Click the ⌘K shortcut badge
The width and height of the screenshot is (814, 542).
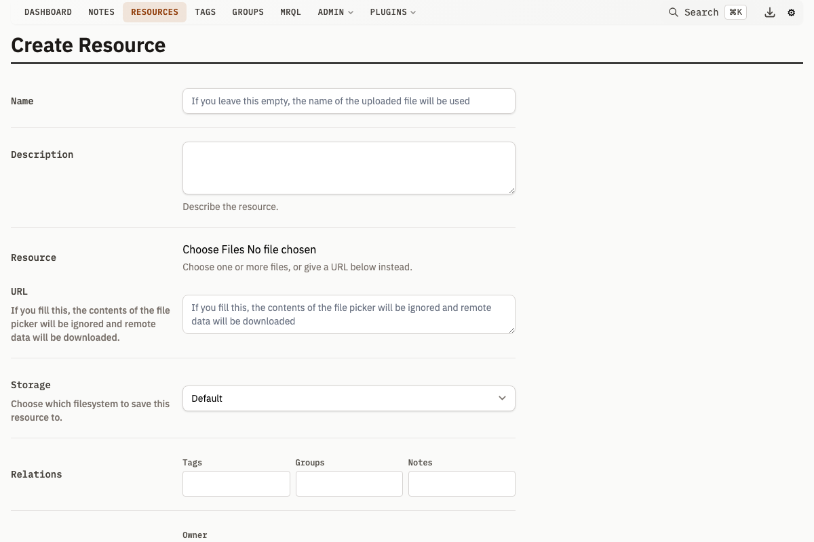coord(735,12)
